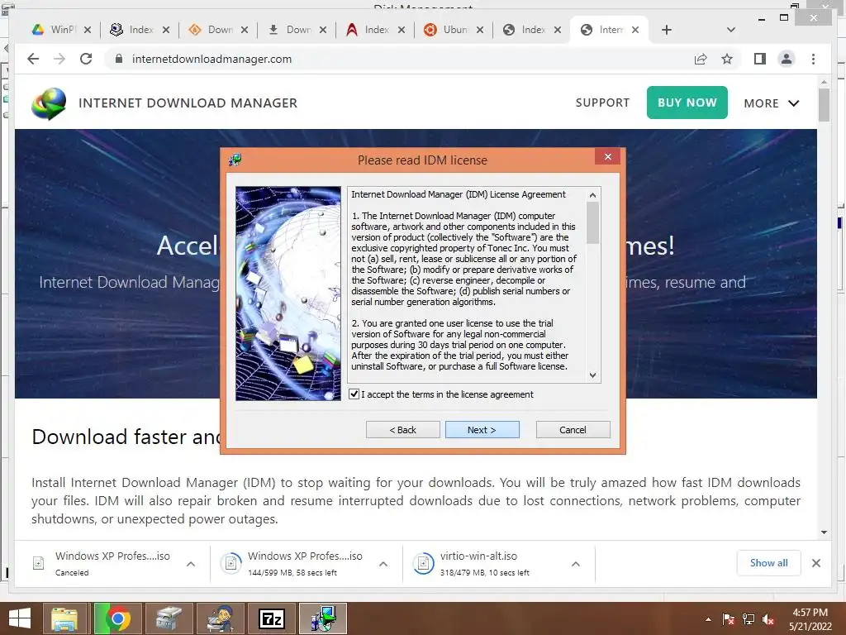Close the WinPE tab

tap(88, 30)
